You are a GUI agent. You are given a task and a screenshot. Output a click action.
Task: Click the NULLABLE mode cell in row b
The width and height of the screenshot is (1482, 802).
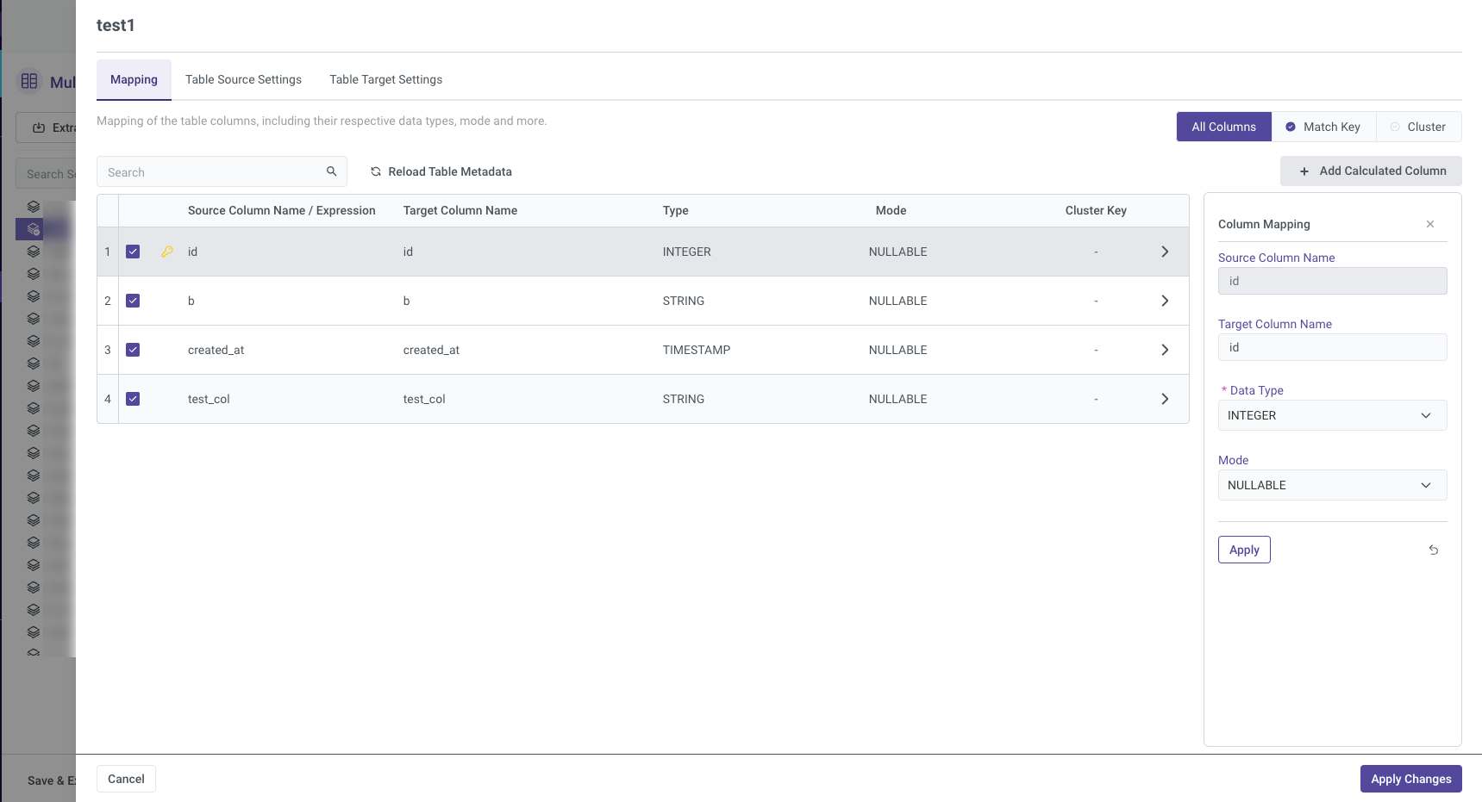coord(897,301)
